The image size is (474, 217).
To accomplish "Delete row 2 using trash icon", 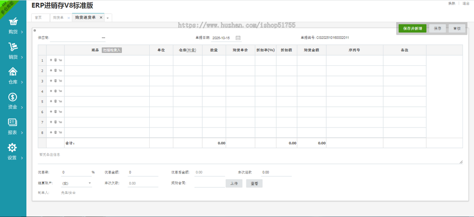I will [55, 70].
